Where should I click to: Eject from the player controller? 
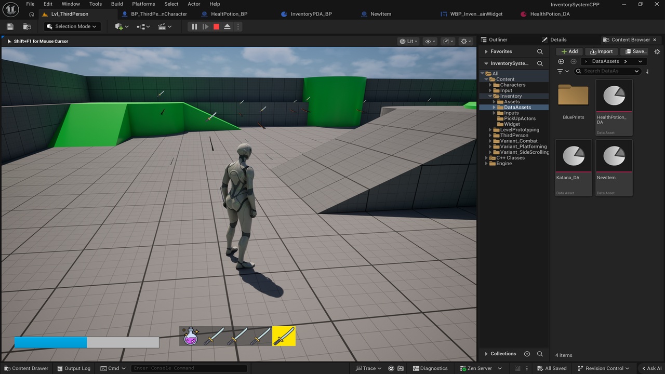coord(227,26)
